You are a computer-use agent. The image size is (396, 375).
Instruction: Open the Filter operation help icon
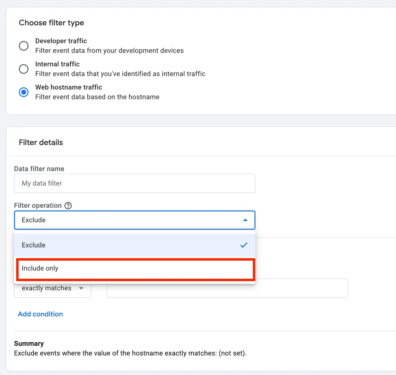point(68,205)
